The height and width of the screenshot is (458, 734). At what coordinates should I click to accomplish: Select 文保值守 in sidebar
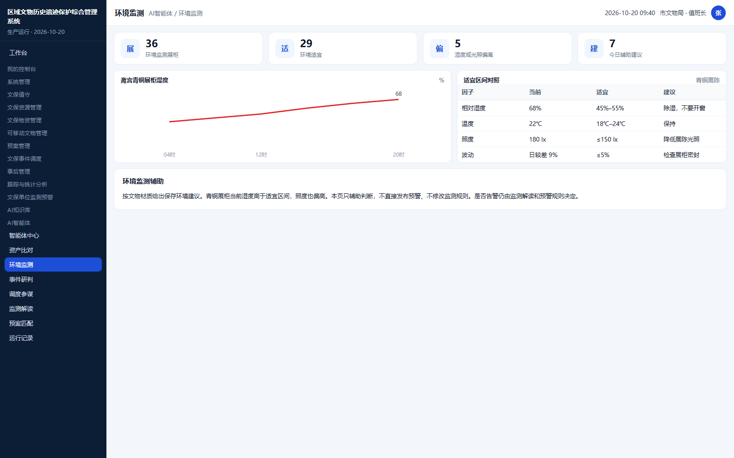point(19,95)
